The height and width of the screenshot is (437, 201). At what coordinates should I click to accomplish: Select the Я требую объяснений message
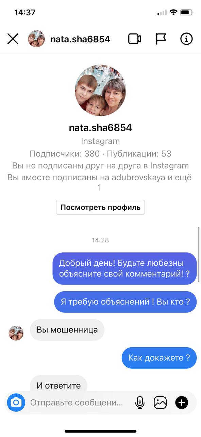pos(125,302)
